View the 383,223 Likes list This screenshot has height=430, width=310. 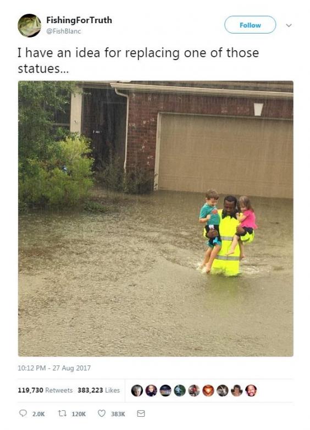pos(99,390)
